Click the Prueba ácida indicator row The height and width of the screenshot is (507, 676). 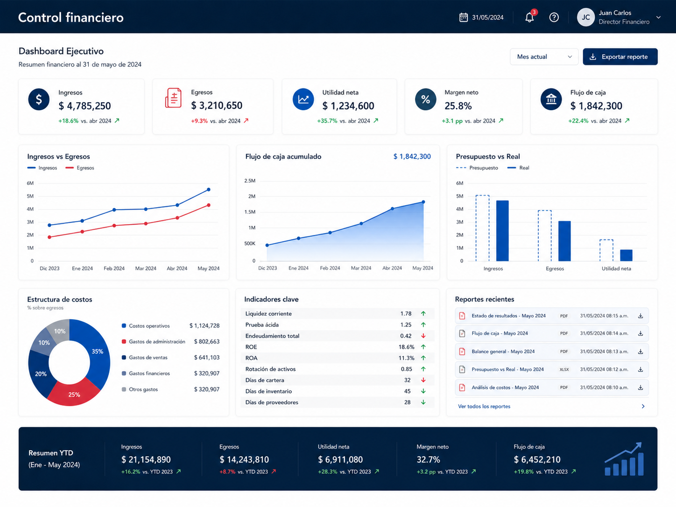[338, 324]
